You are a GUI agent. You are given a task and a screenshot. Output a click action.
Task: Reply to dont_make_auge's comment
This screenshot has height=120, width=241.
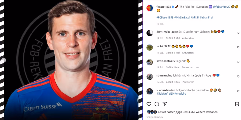point(188,38)
